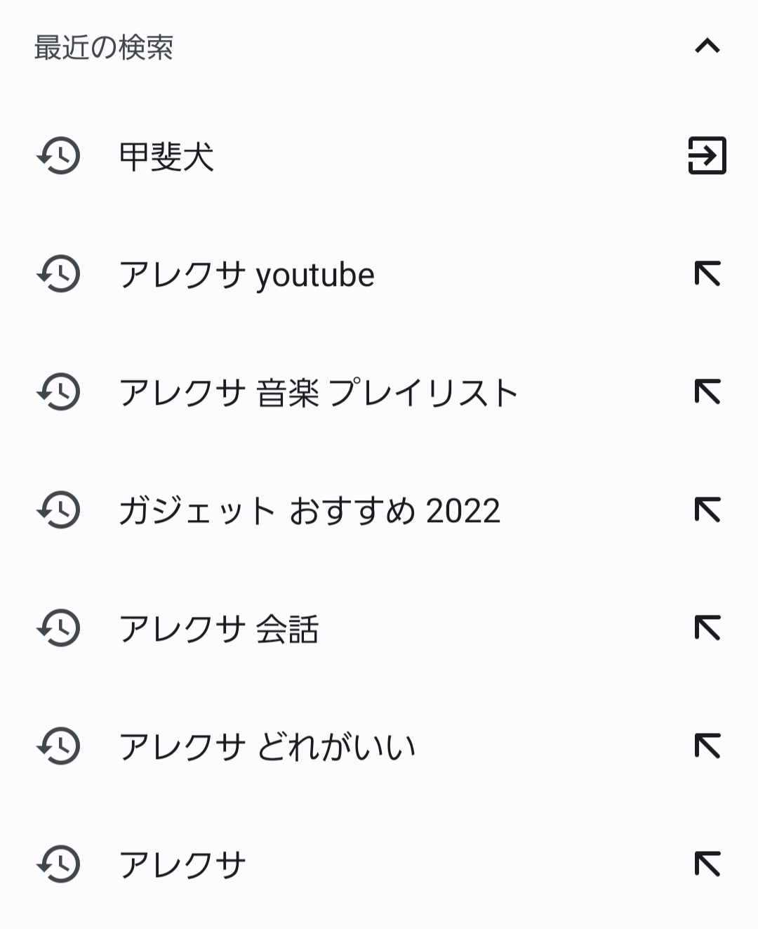Open the 甲斐犬 tab switch icon
The image size is (758, 929).
coord(707,155)
